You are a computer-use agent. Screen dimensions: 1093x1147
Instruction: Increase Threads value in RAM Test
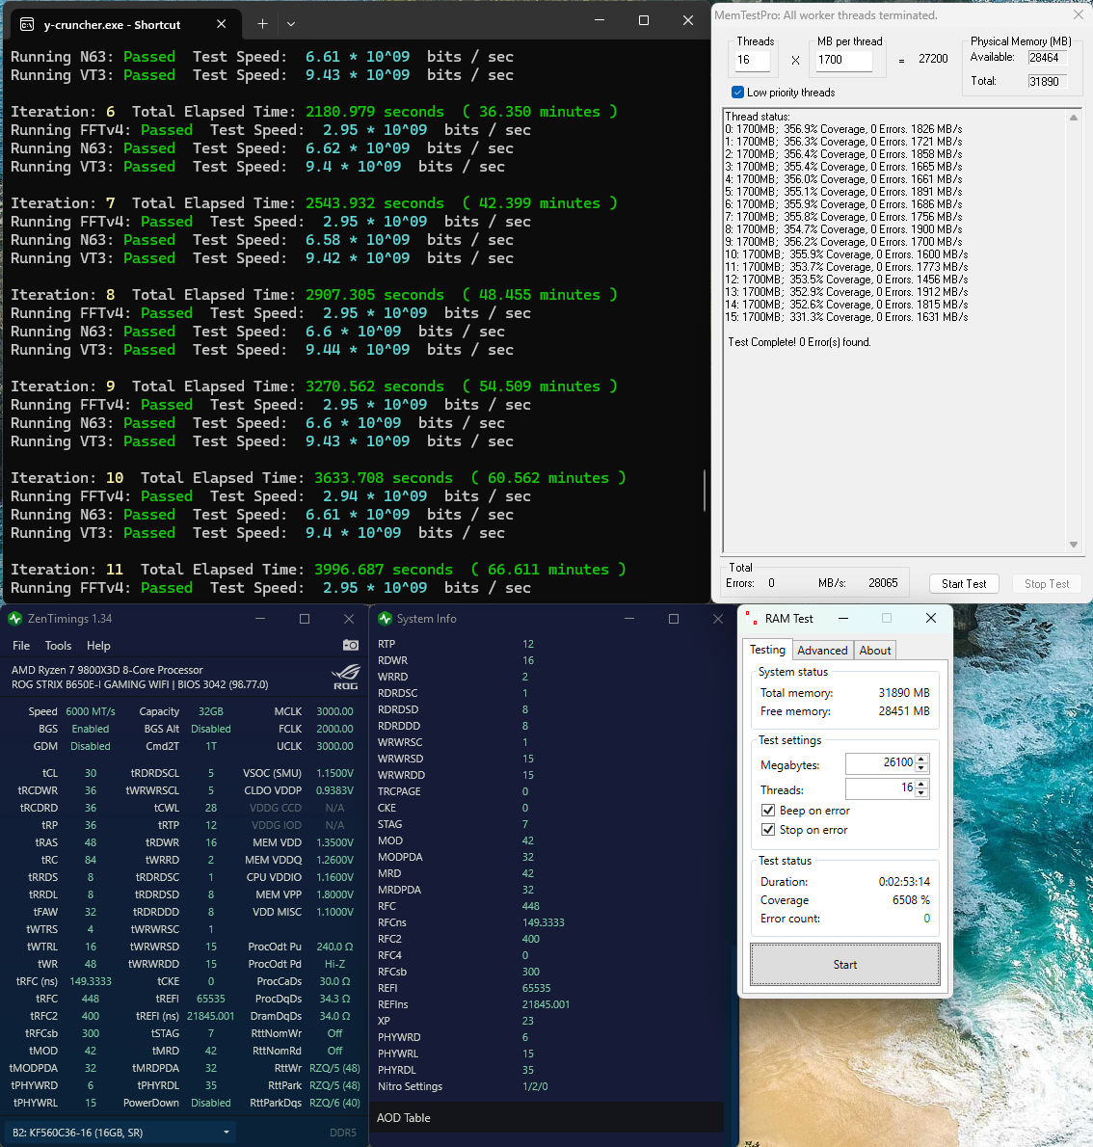(x=921, y=785)
